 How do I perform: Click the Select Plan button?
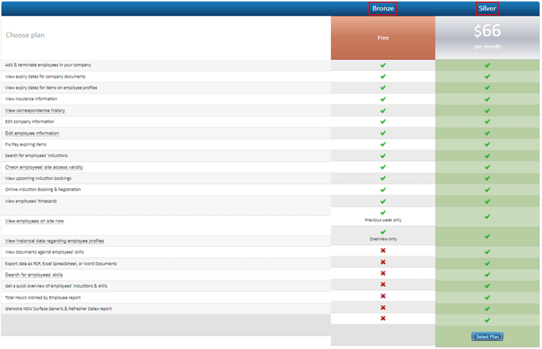(x=487, y=336)
